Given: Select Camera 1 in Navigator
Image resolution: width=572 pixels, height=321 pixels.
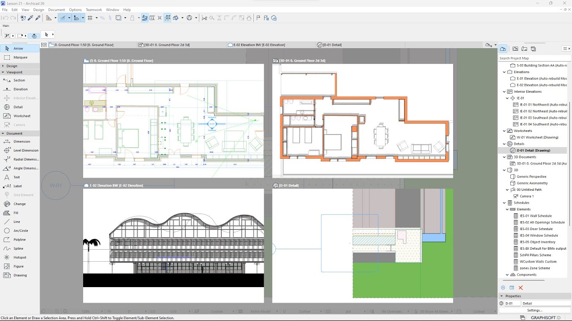Looking at the screenshot, I should coord(523,196).
